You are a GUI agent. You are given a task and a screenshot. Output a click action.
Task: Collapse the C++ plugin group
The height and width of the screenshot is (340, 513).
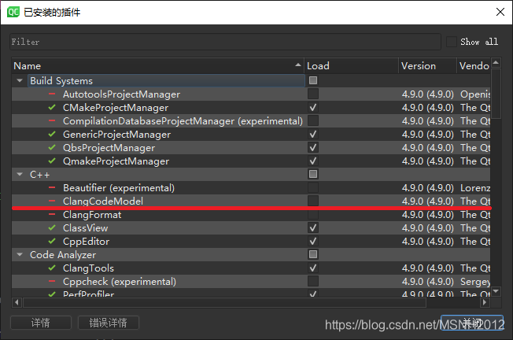pyautogui.click(x=20, y=175)
